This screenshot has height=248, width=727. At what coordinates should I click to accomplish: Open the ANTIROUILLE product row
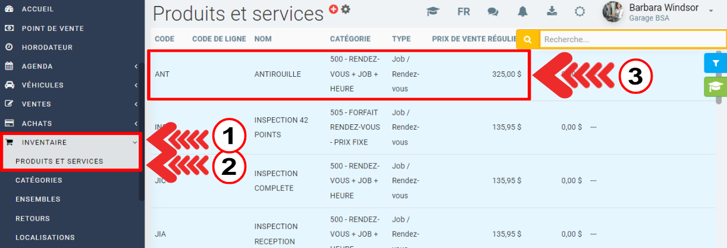pos(277,74)
